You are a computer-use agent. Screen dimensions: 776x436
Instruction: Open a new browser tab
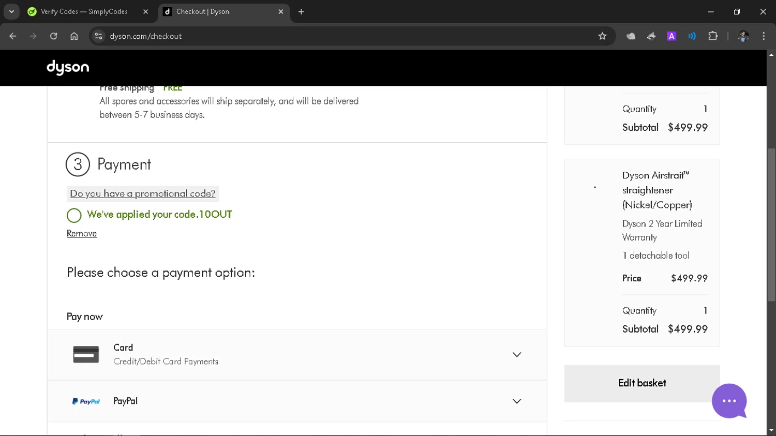pos(301,11)
